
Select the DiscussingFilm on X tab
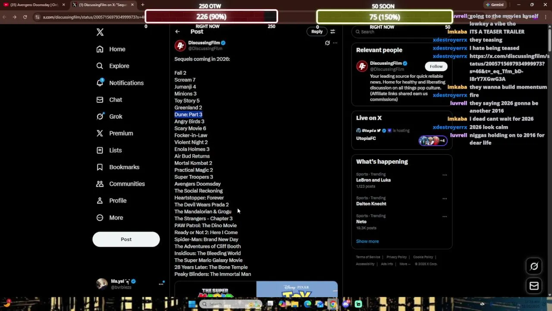click(x=103, y=5)
